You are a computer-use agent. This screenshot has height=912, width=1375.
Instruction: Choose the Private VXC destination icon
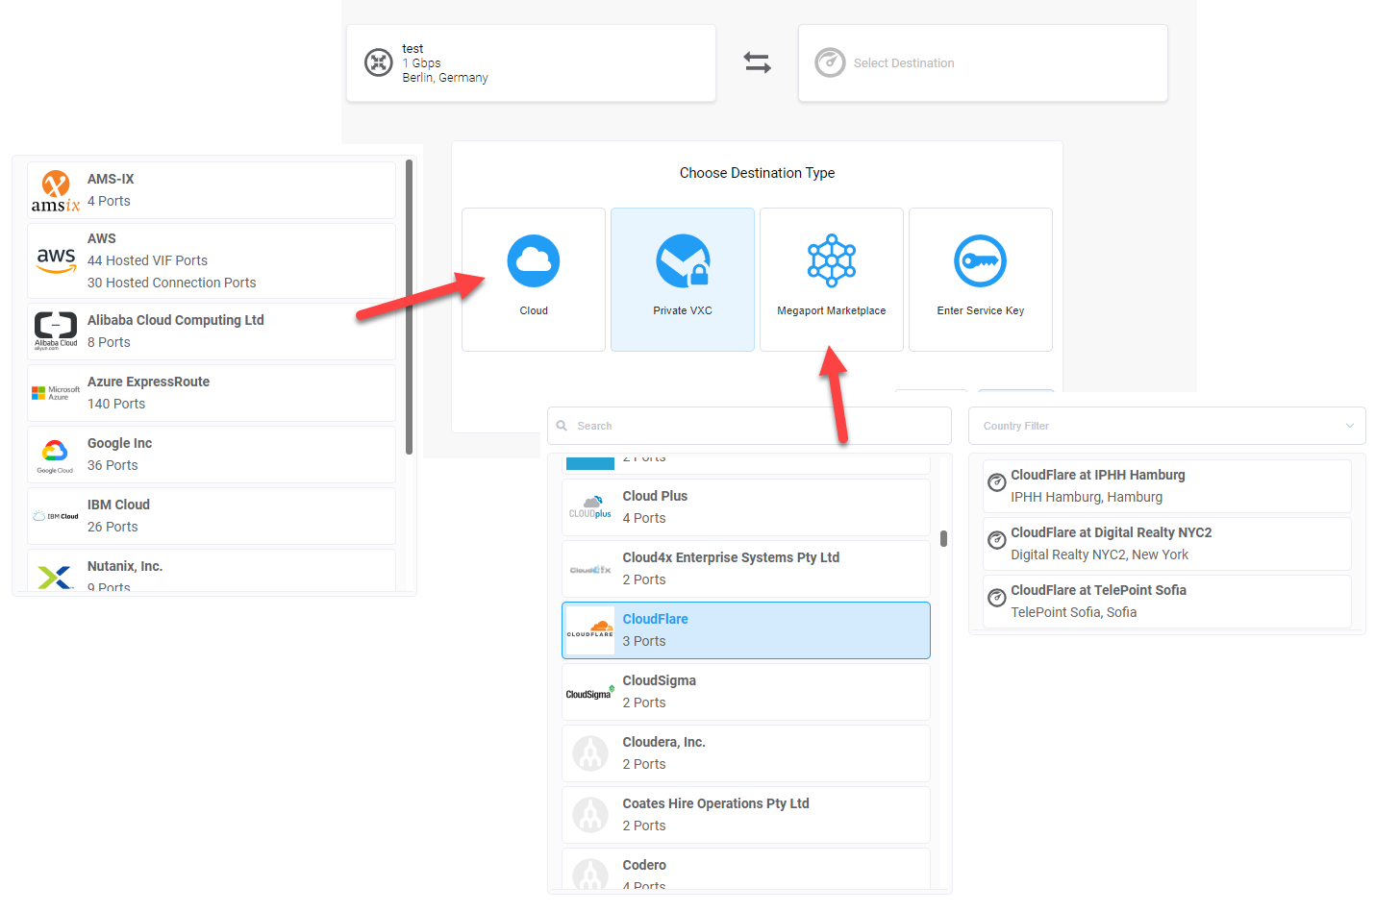pyautogui.click(x=683, y=260)
